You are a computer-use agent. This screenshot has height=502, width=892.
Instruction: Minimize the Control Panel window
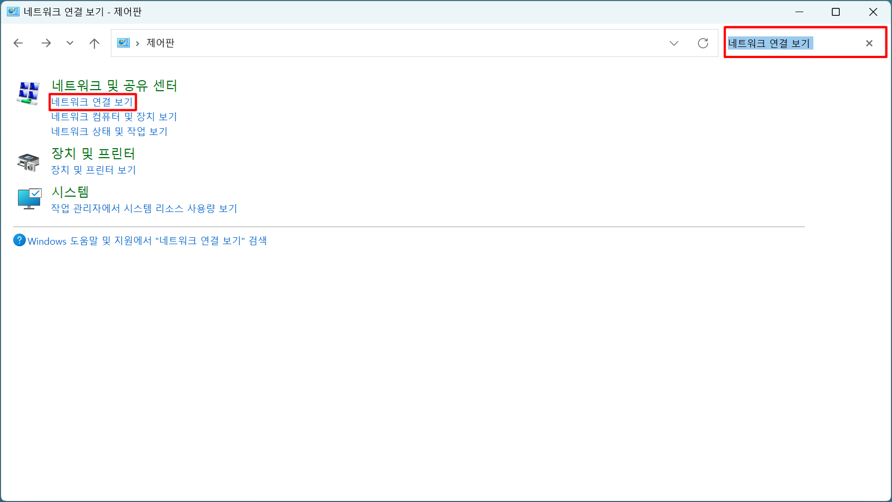pyautogui.click(x=800, y=12)
